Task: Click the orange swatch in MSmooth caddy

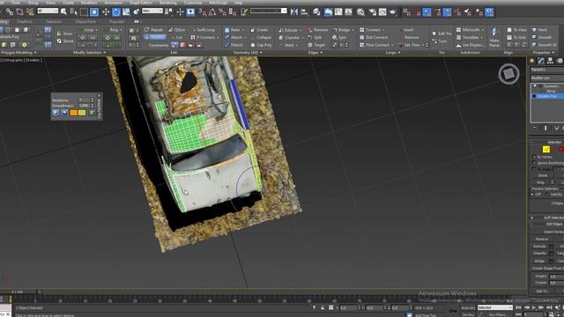Action: click(74, 113)
